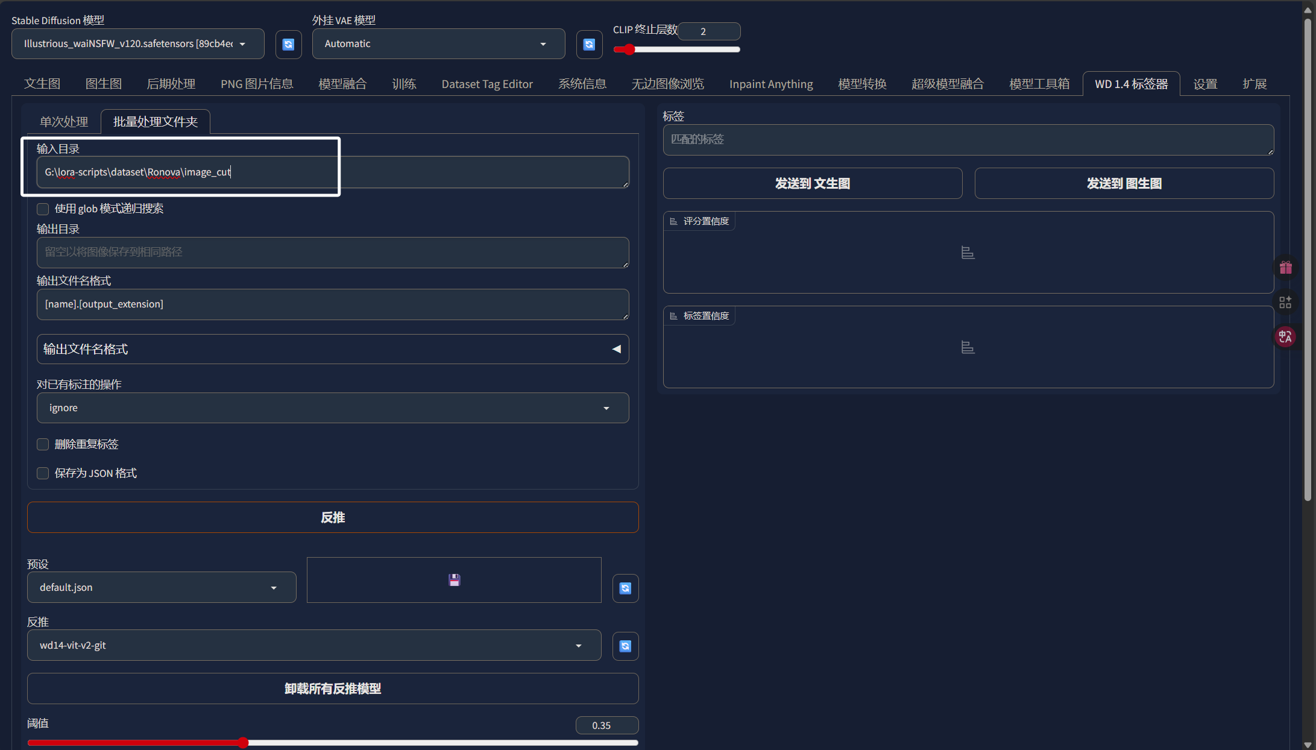Switch to the 单次处理 sub-tab
Viewport: 1316px width, 750px height.
pos(64,122)
